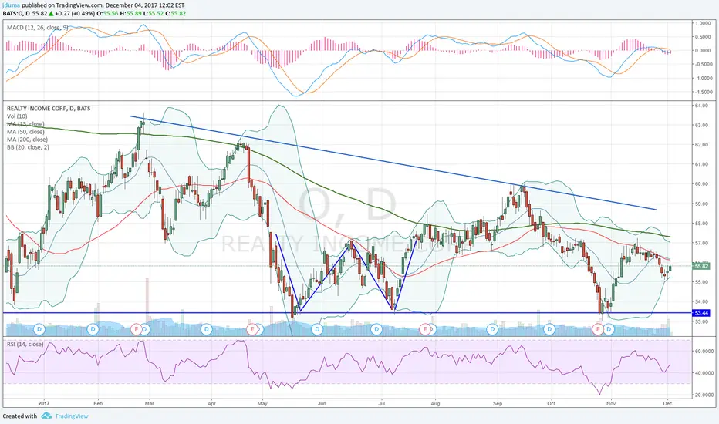
Task: Open jduma's profile link
Action: tap(12, 5)
